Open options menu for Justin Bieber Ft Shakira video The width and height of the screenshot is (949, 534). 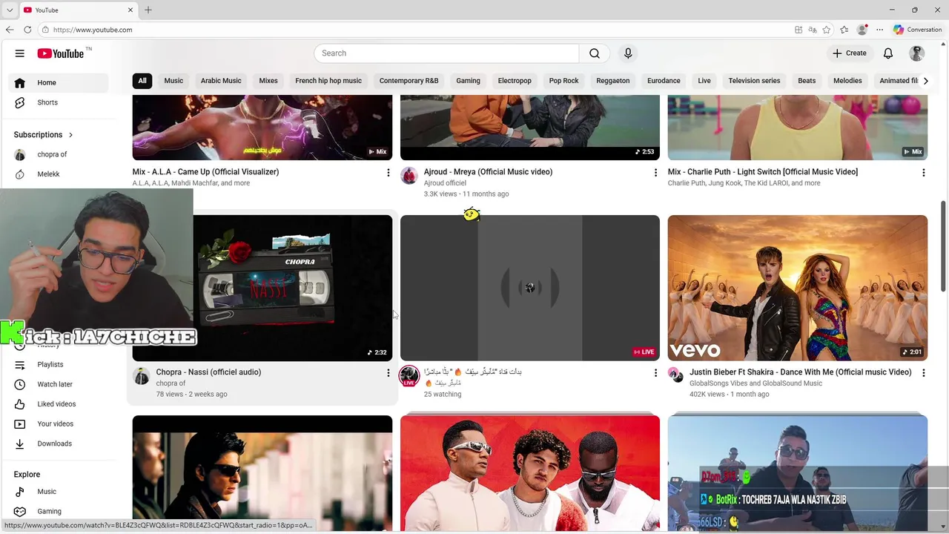[x=923, y=373]
